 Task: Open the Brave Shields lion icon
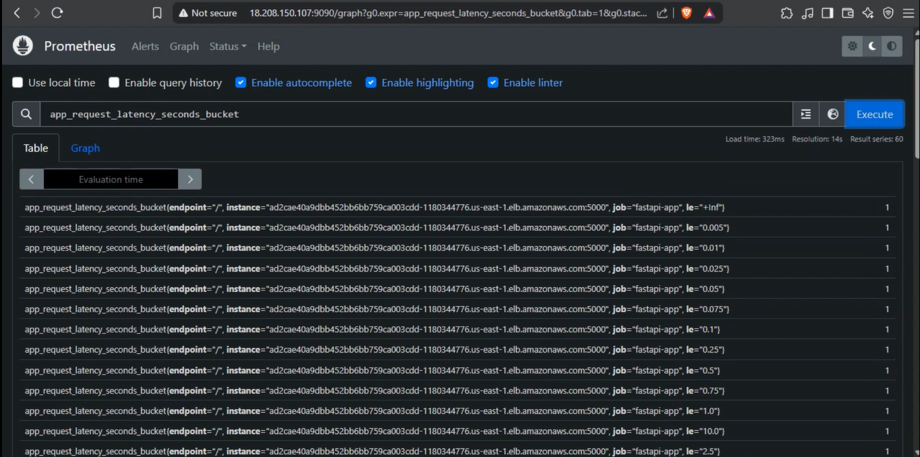pos(686,13)
